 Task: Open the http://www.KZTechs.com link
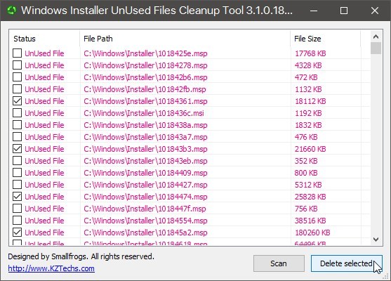point(51,268)
